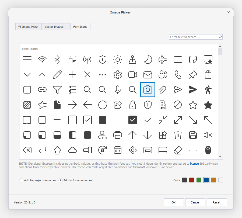Select the pencil icon
The width and height of the screenshot is (242, 218).
point(57,75)
